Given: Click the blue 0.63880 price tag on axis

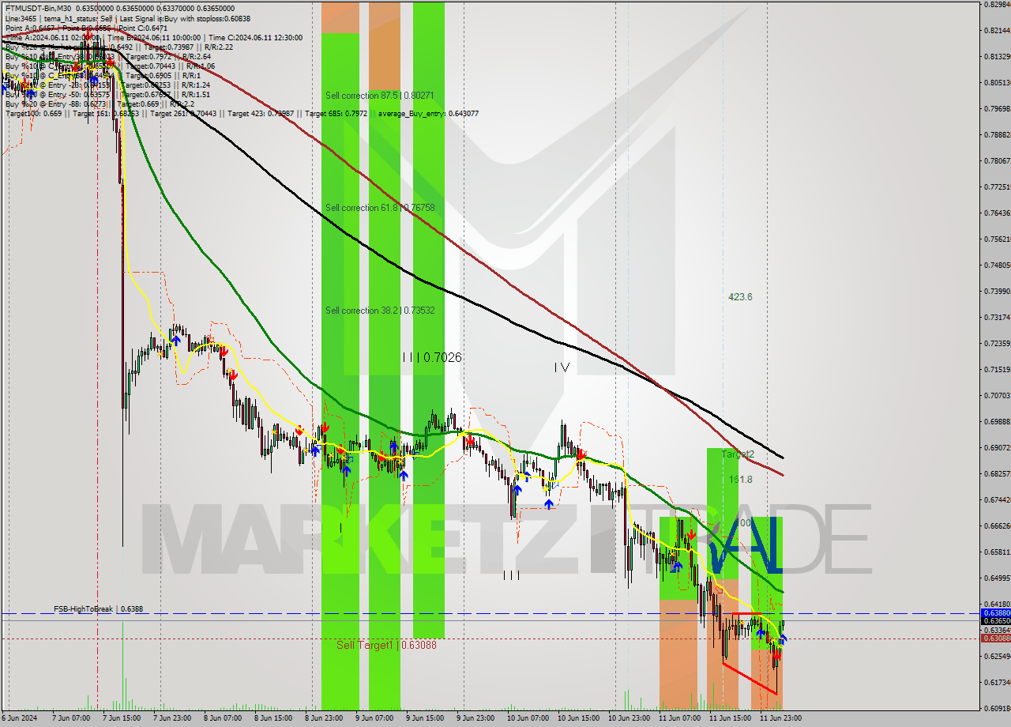Looking at the screenshot, I should [x=995, y=613].
